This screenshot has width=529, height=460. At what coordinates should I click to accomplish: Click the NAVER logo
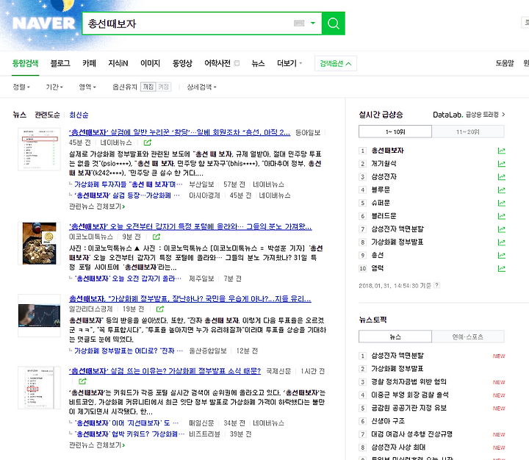coord(44,24)
